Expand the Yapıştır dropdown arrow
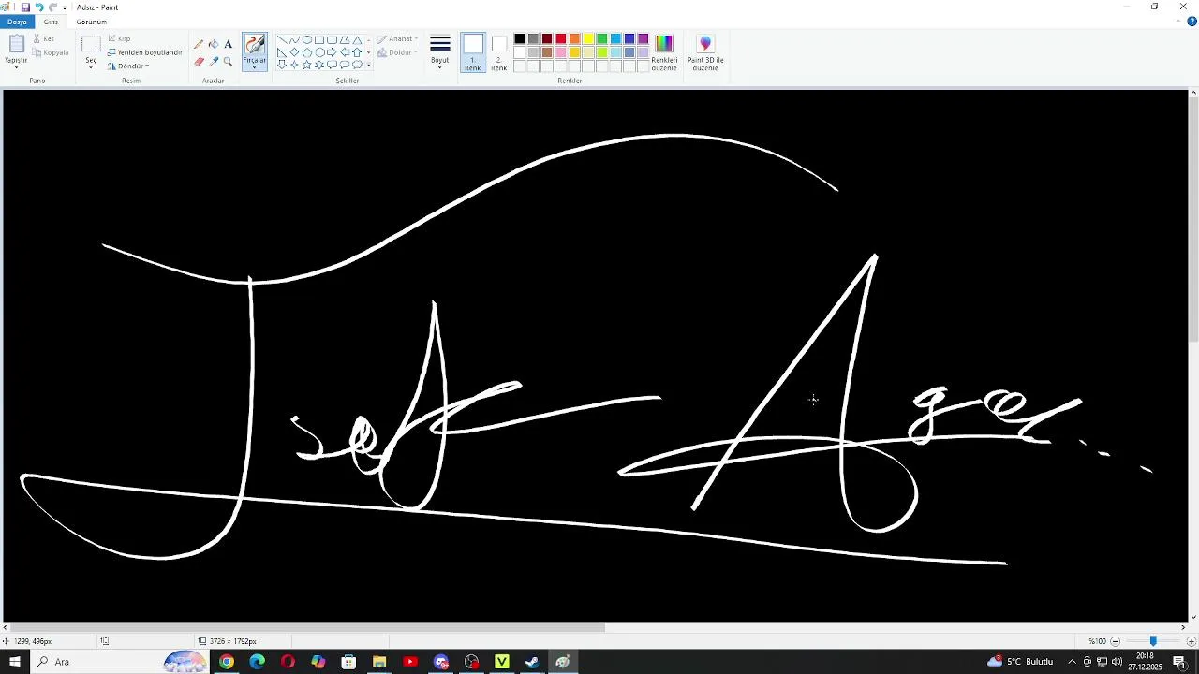 (16, 67)
